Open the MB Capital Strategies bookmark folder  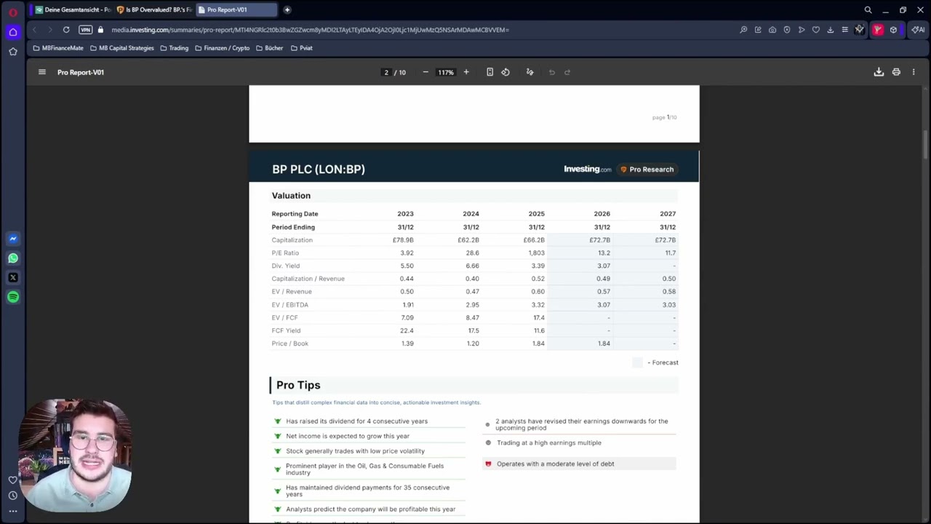(x=121, y=48)
